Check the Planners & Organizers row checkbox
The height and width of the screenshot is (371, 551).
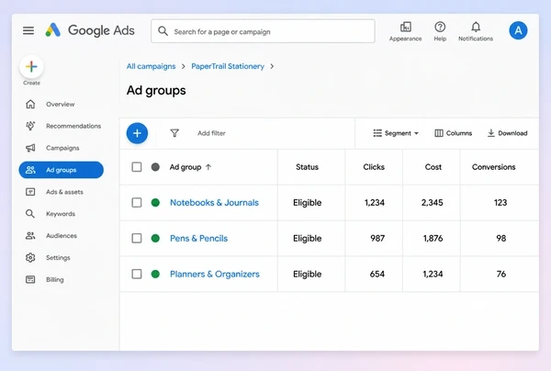[x=137, y=274]
